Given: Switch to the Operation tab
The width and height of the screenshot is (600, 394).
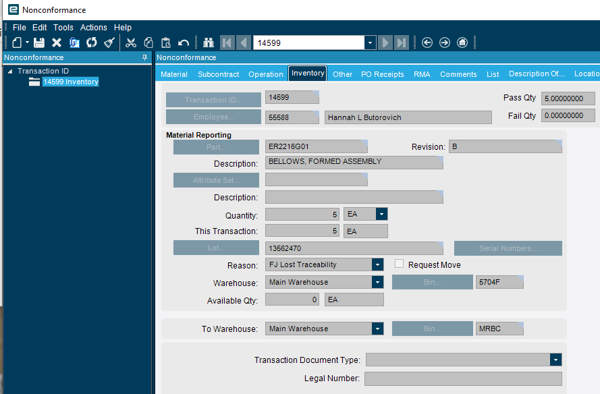Looking at the screenshot, I should point(266,74).
